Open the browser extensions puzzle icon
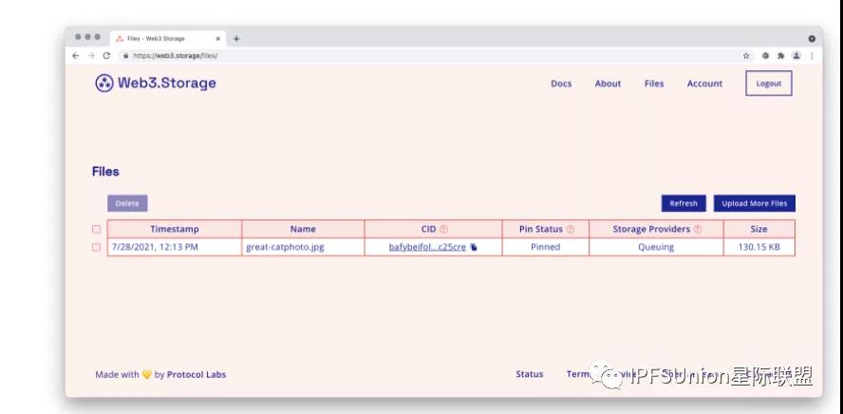 coord(780,56)
